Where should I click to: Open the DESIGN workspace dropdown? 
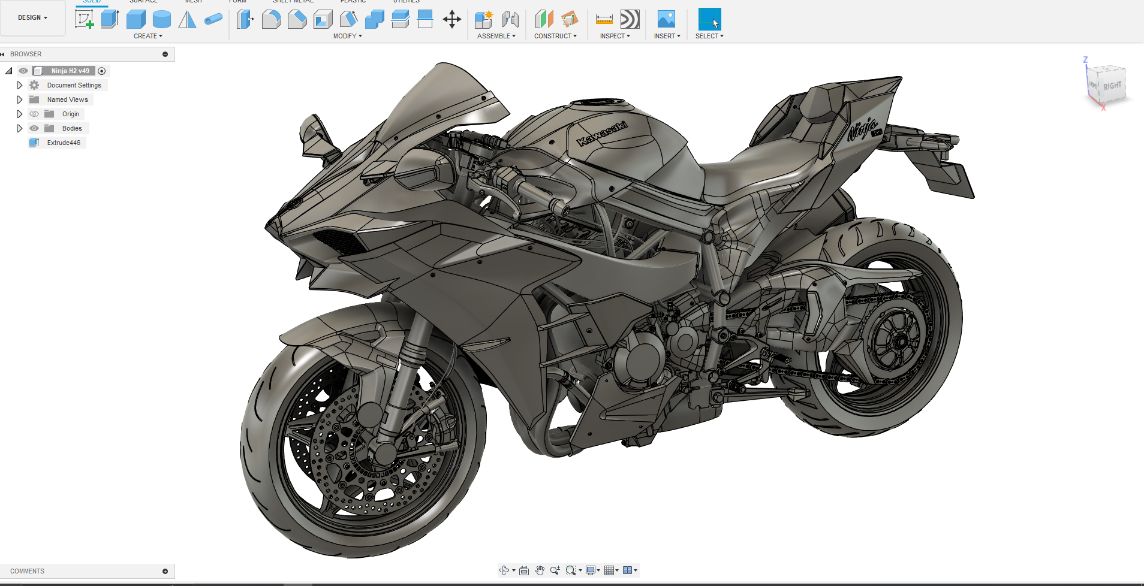pos(32,18)
